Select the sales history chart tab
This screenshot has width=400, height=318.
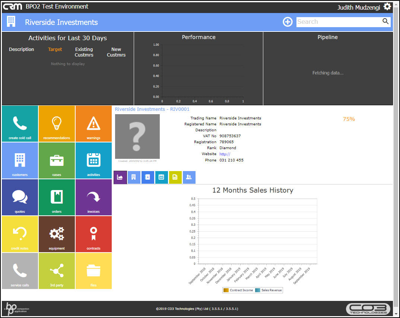click(x=120, y=177)
